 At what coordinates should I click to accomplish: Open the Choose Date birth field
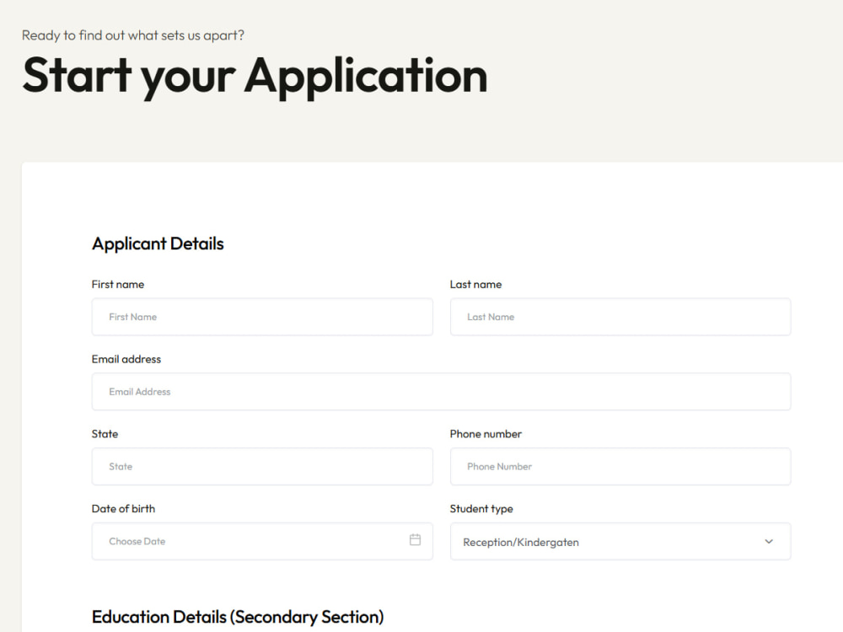(262, 541)
